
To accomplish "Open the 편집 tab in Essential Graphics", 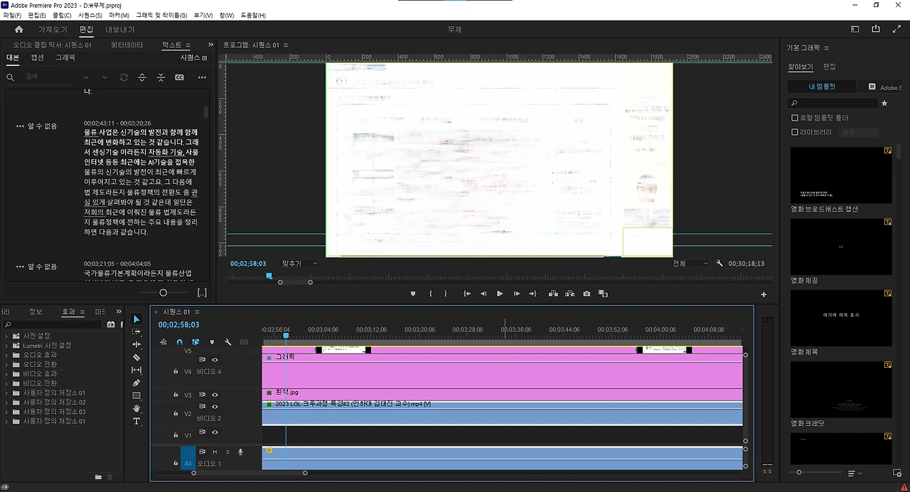I will (x=829, y=66).
